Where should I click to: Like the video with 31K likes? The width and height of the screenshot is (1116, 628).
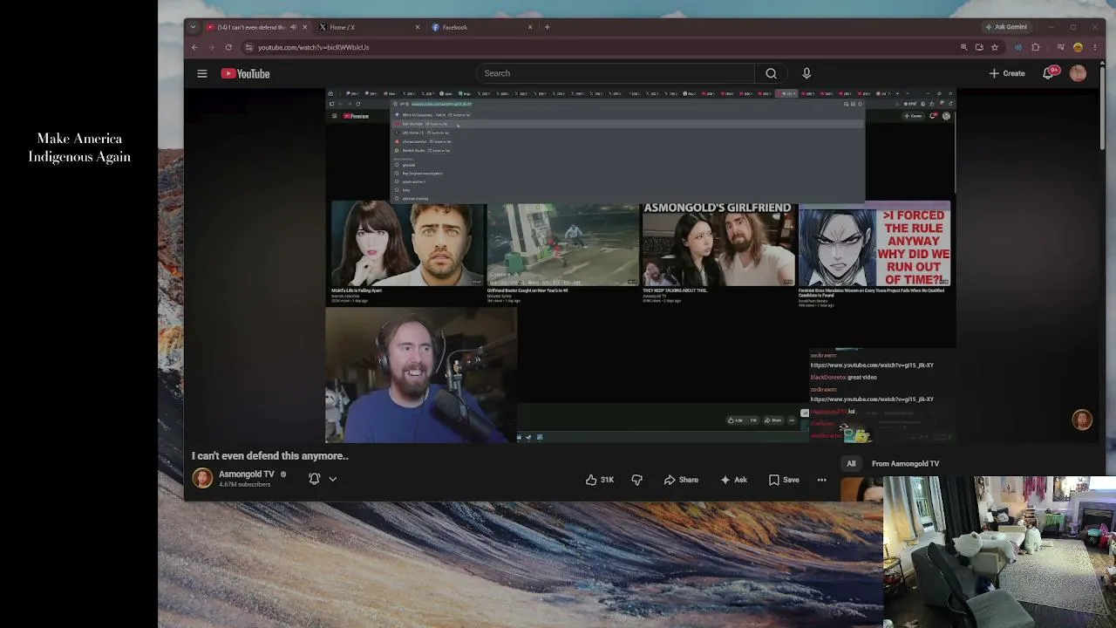[600, 480]
